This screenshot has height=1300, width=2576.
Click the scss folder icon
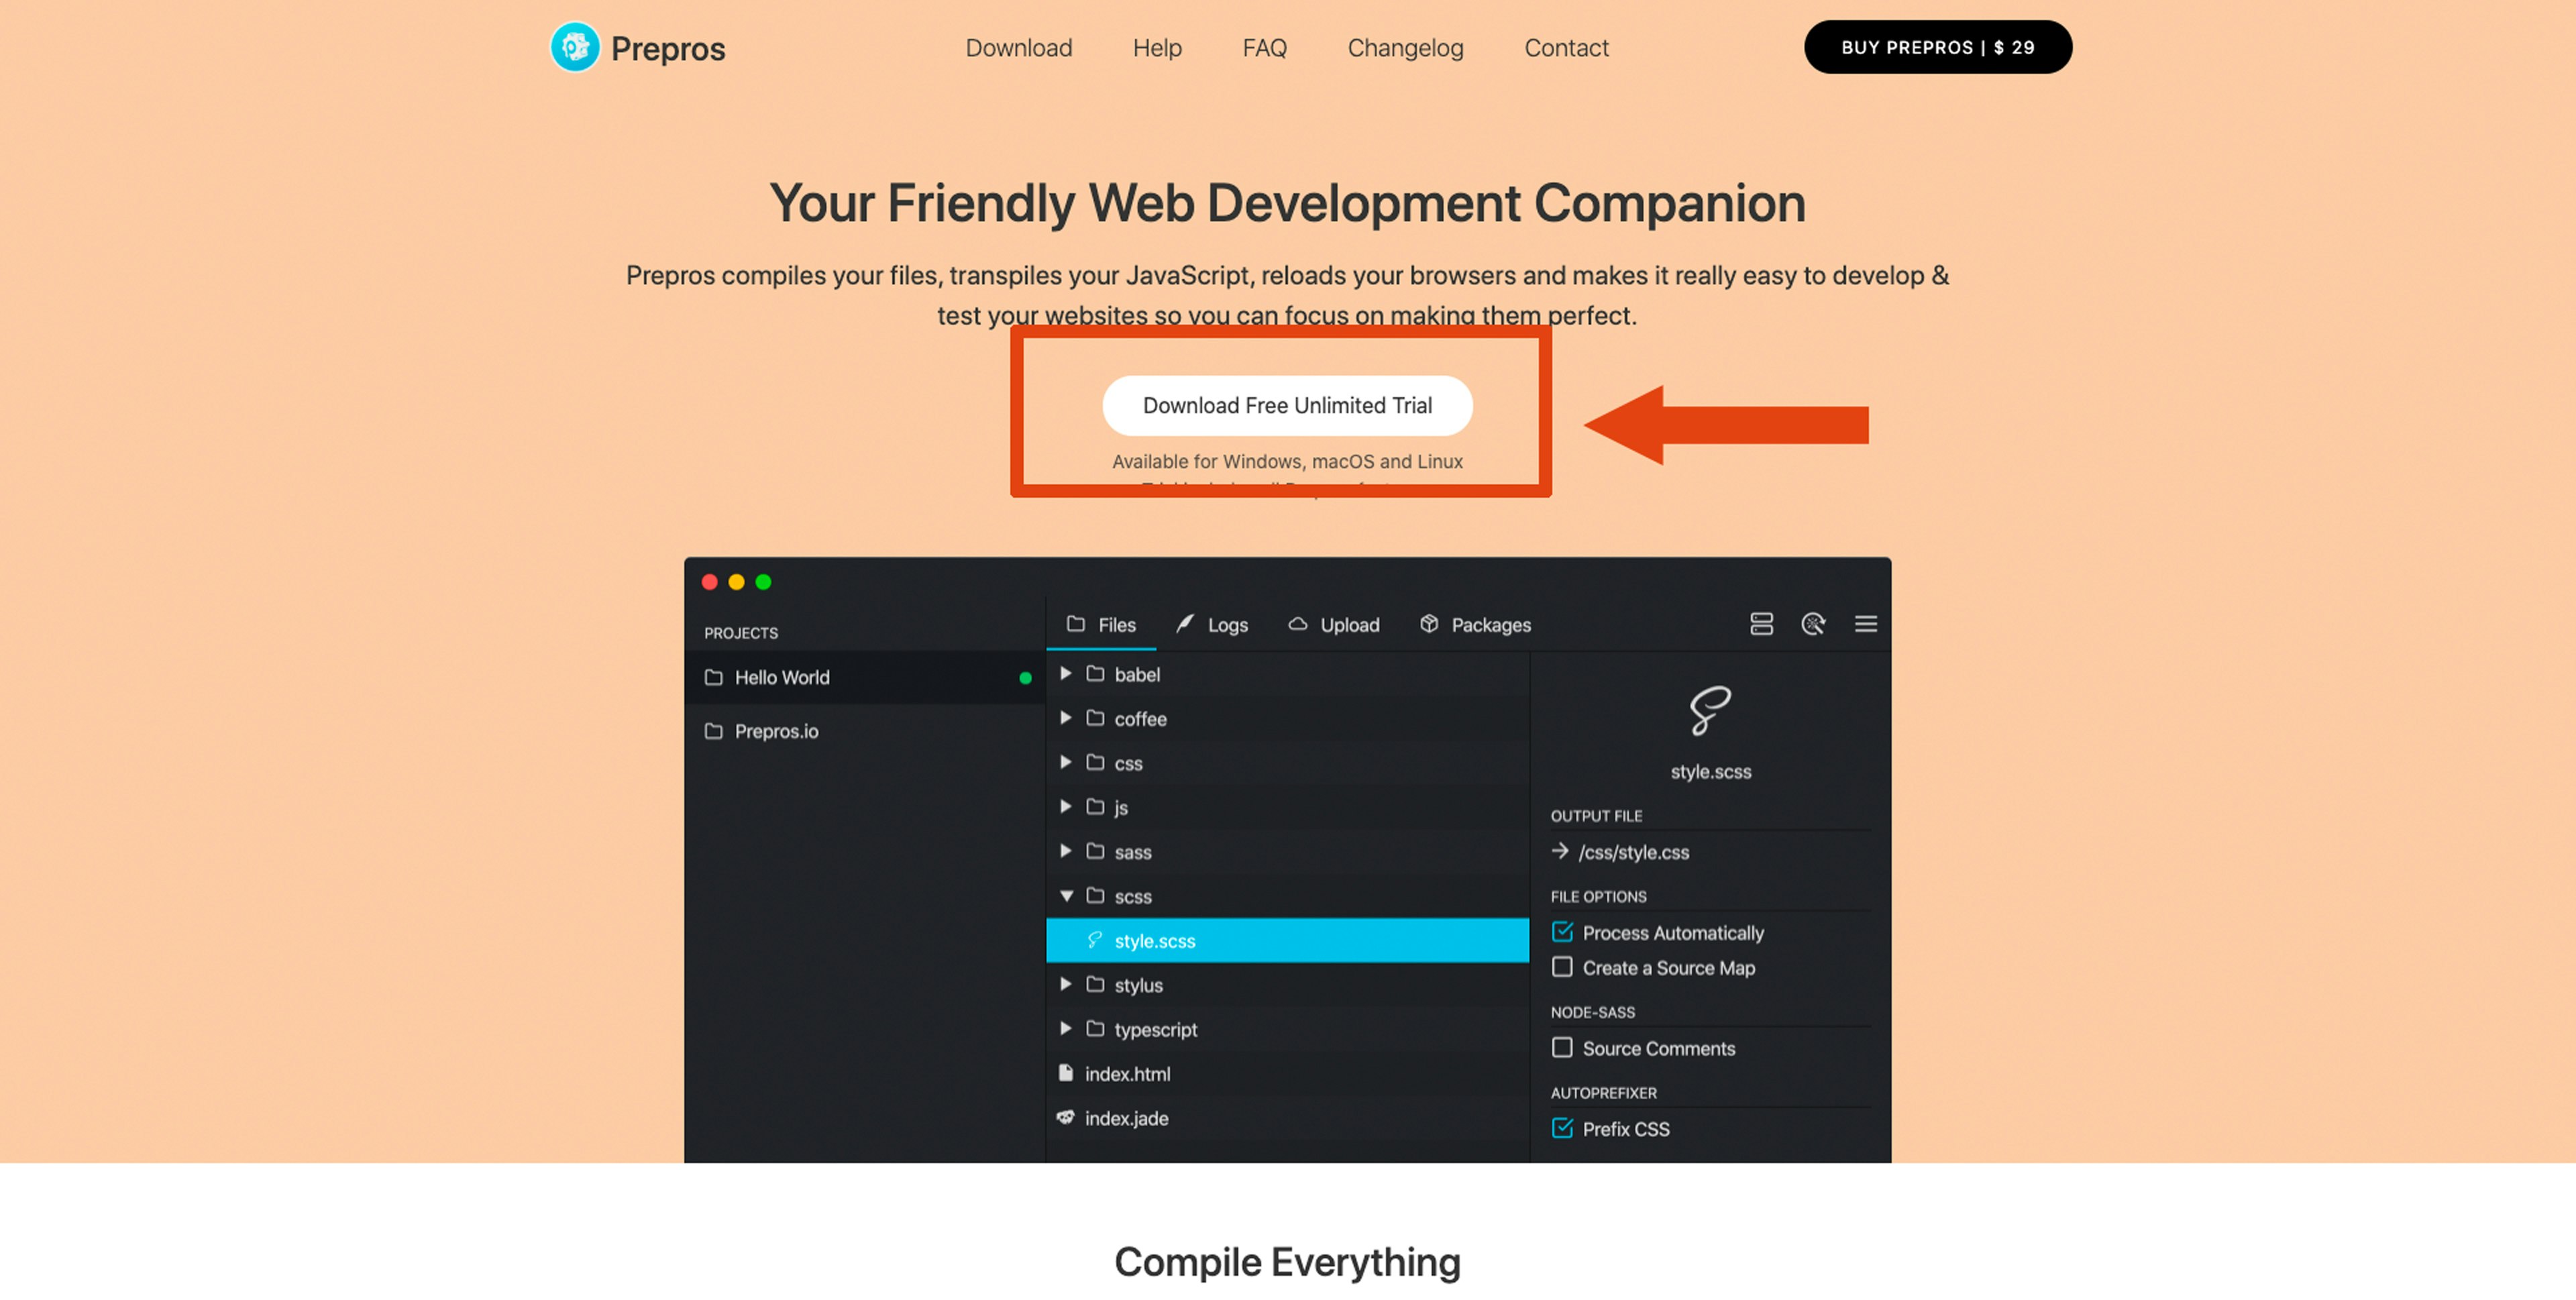[1095, 895]
